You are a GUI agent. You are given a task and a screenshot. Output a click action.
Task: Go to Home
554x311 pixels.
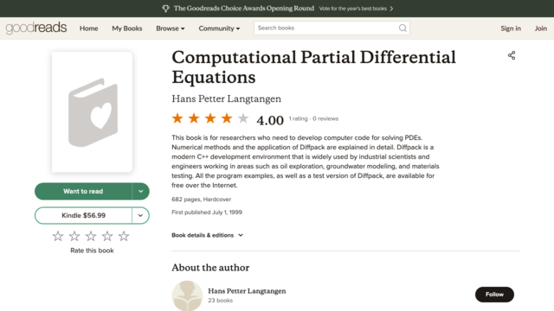pos(88,29)
